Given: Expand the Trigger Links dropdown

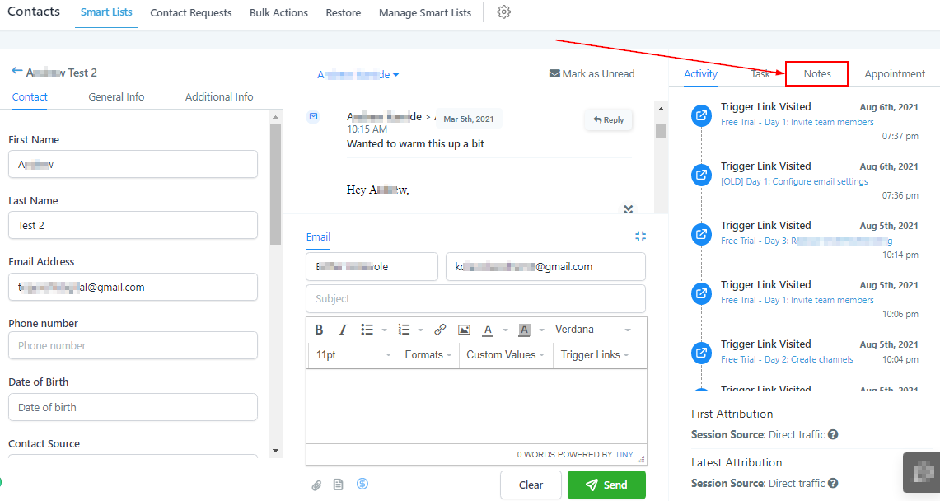Looking at the screenshot, I should point(595,355).
